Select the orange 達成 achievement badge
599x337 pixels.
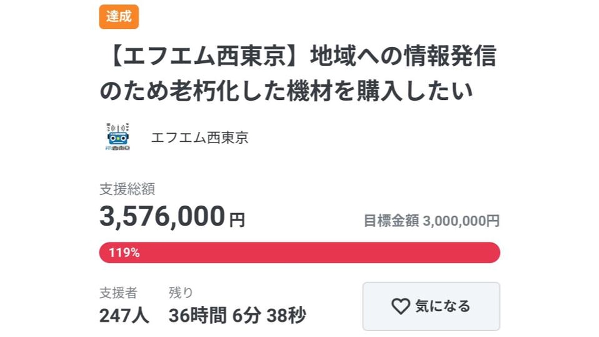118,16
